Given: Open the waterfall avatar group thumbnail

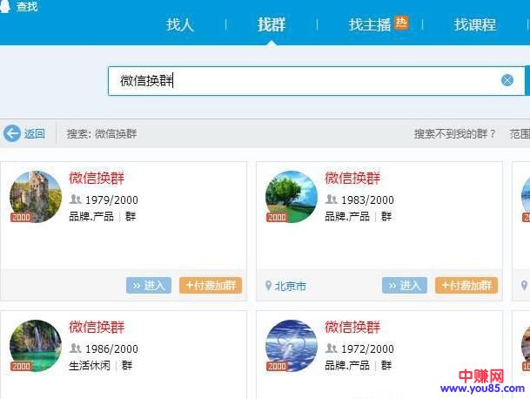Looking at the screenshot, I should (x=35, y=345).
